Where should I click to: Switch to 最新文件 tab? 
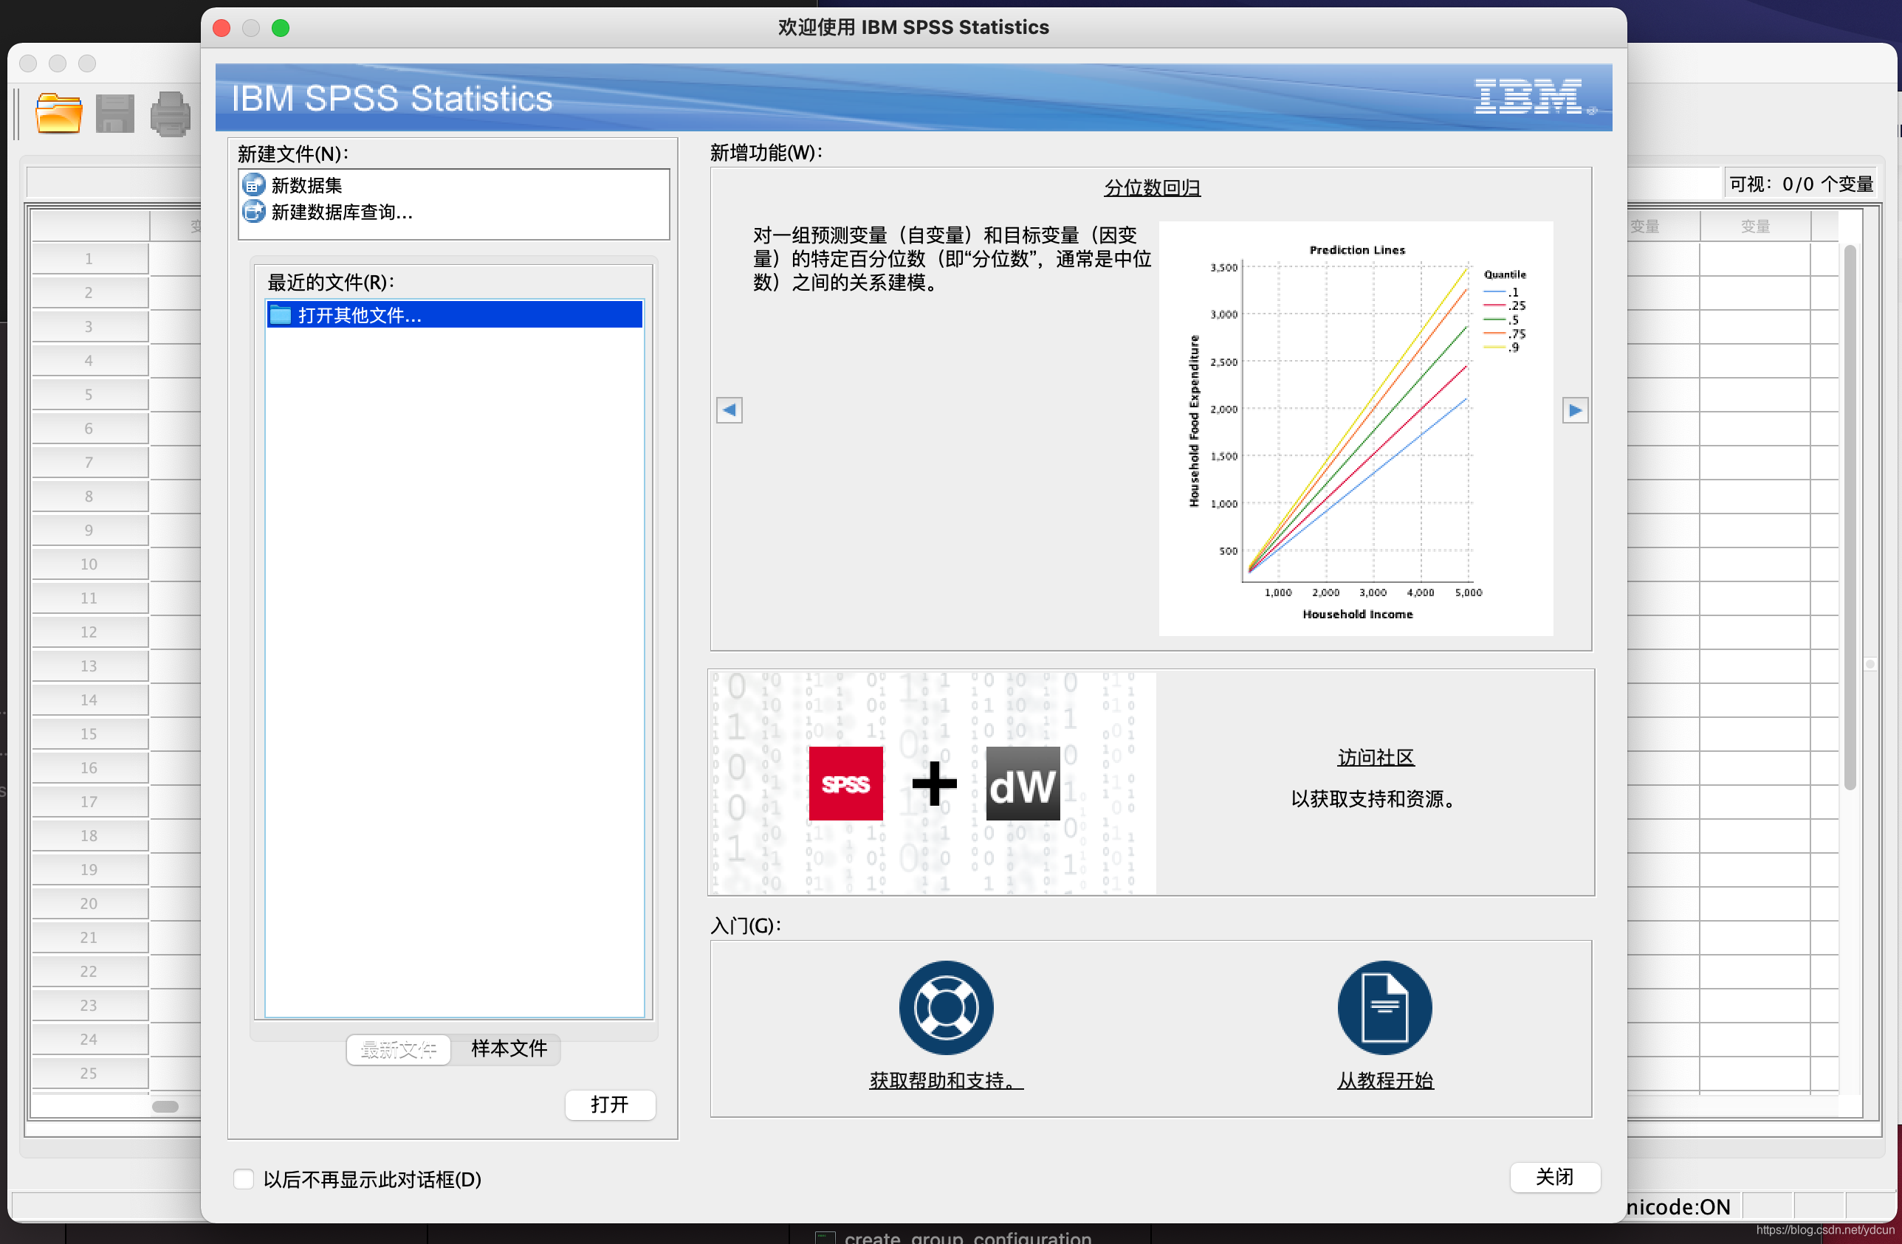(398, 1048)
